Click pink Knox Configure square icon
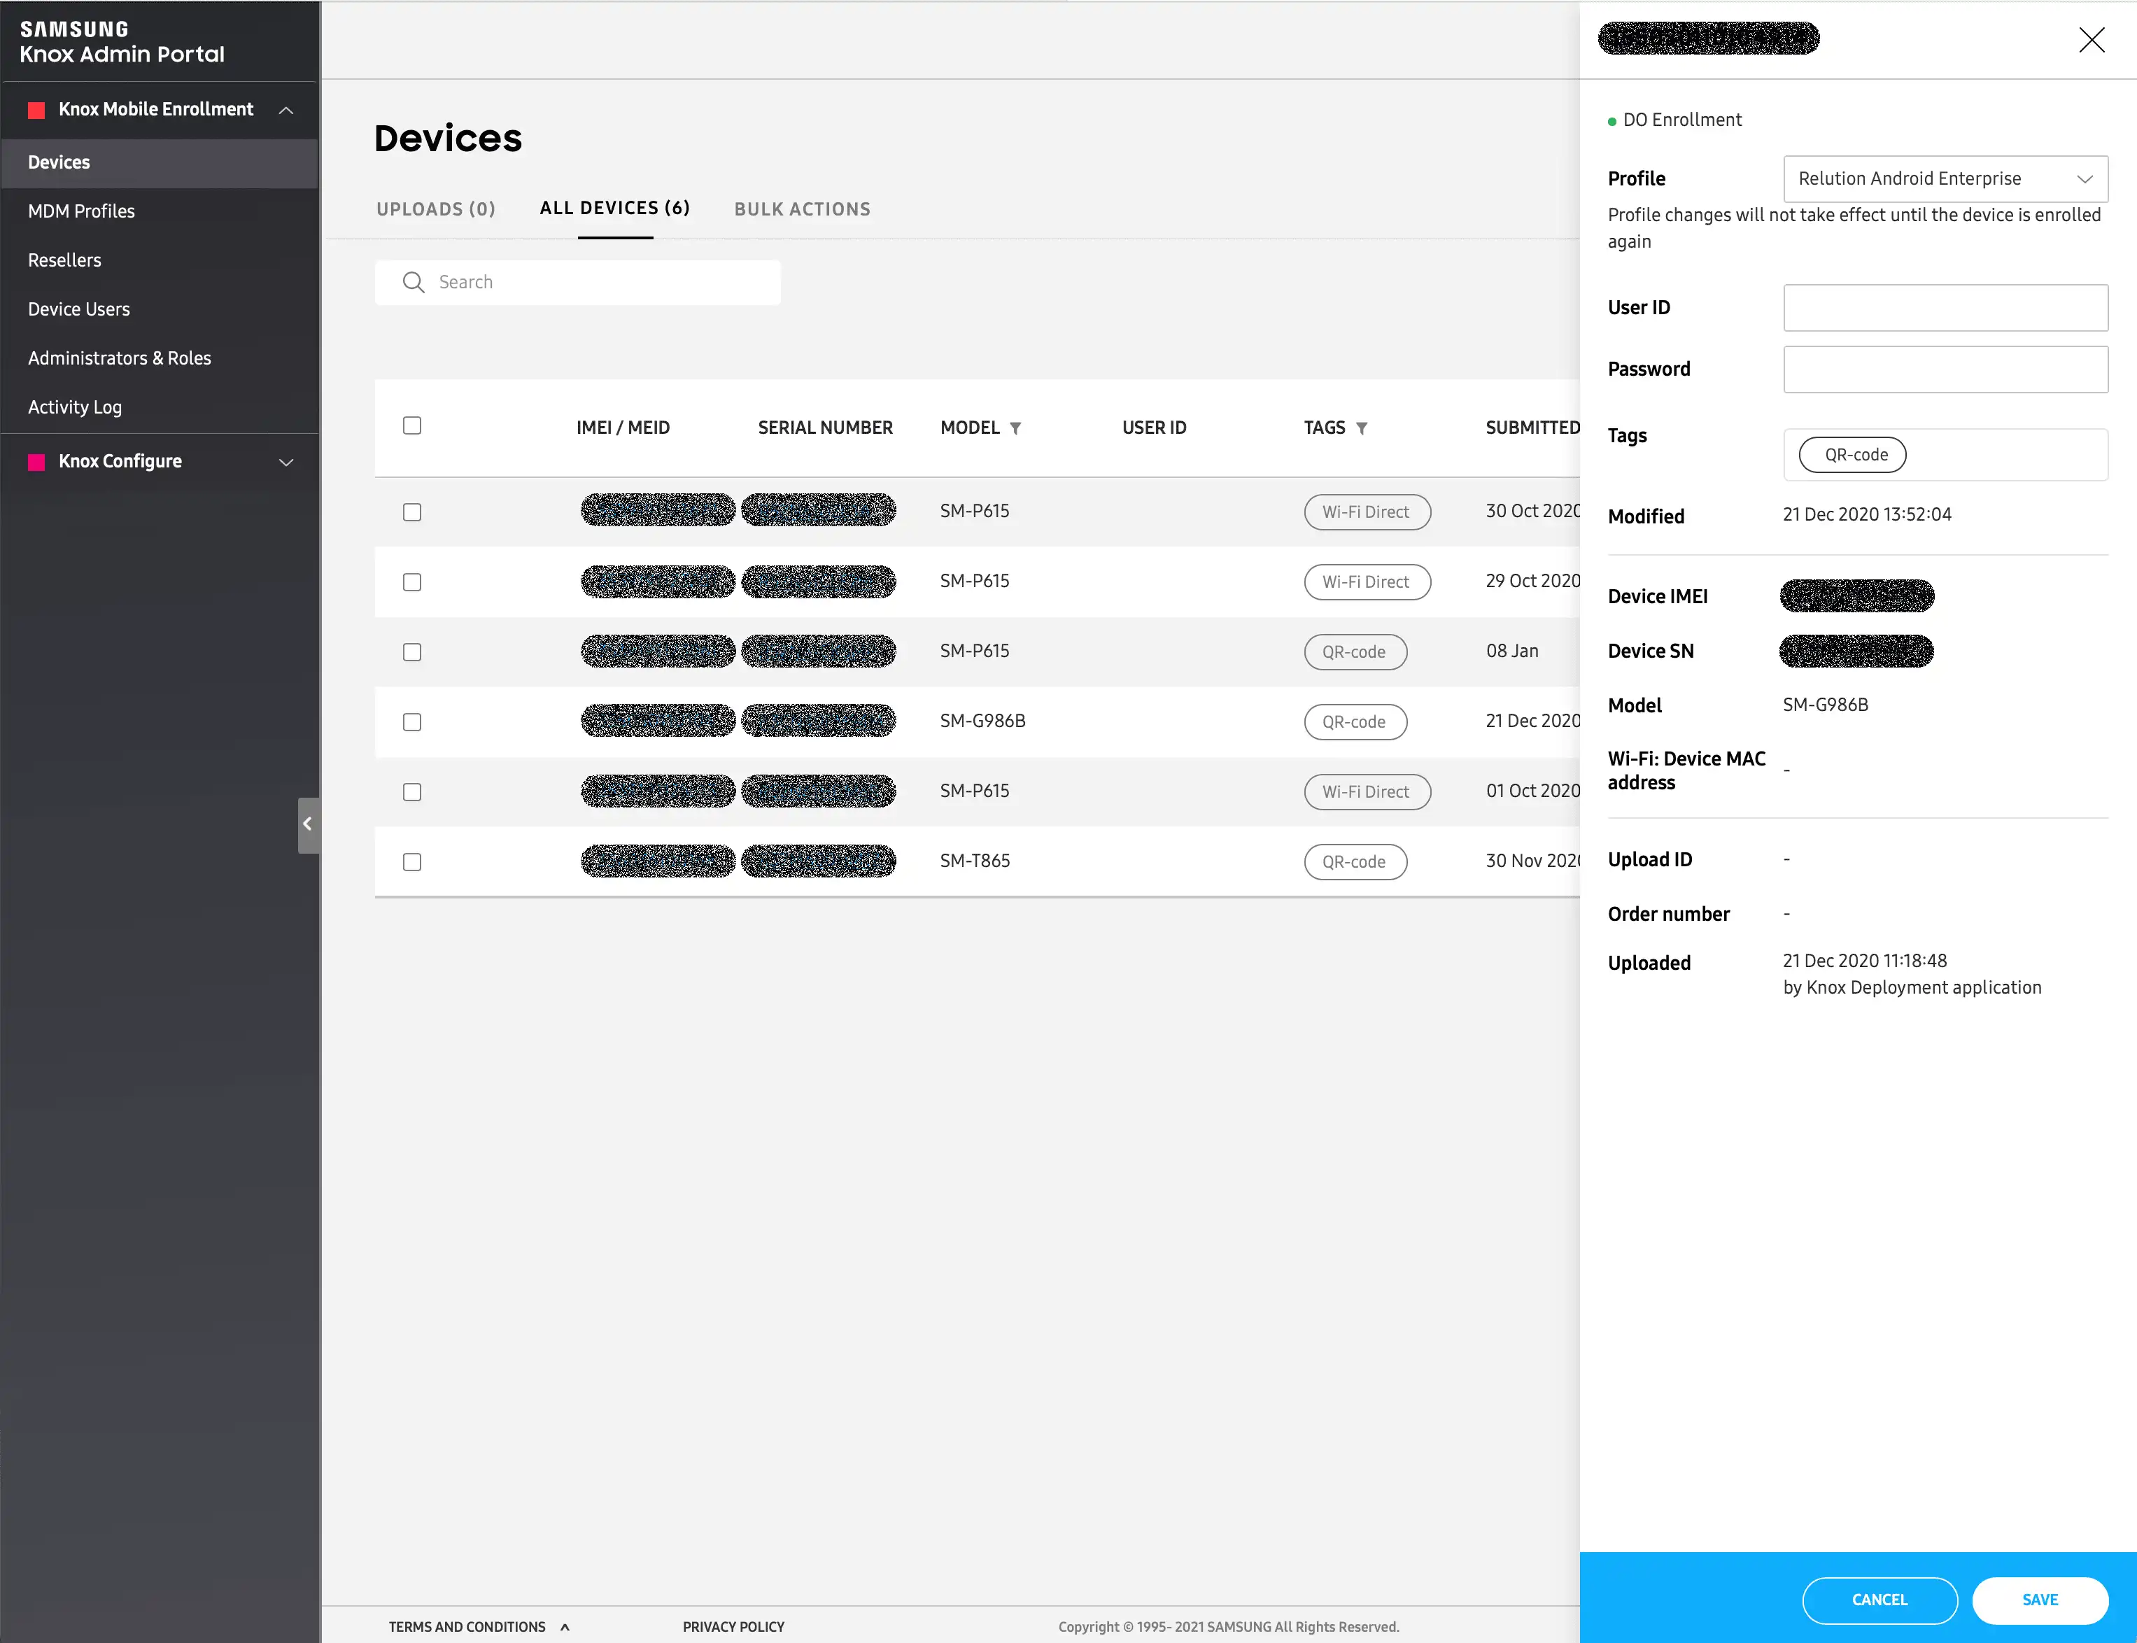 pos(36,463)
